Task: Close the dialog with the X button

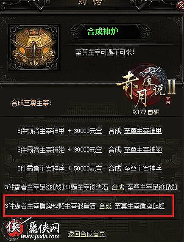Action: (181, 6)
